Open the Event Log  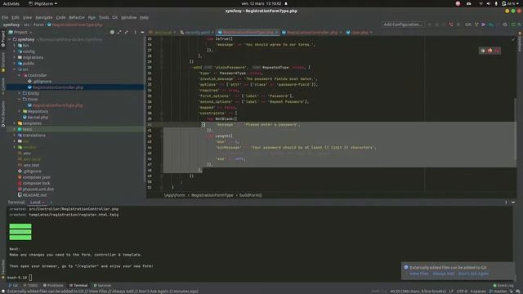503,285
